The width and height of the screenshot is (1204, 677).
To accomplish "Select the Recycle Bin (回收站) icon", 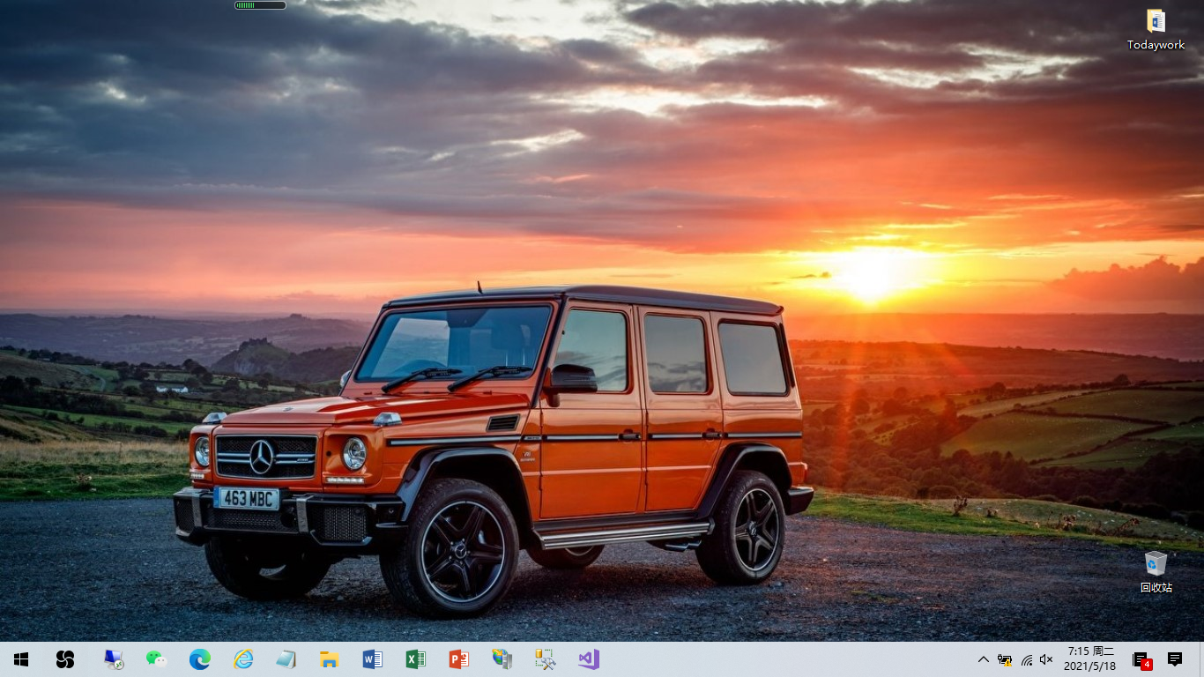I will [x=1156, y=571].
